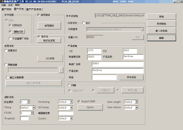Viewport: 183px width, 130px height.
Task: Check the 磁区分割管理 checkbox
Action: click(8, 77)
